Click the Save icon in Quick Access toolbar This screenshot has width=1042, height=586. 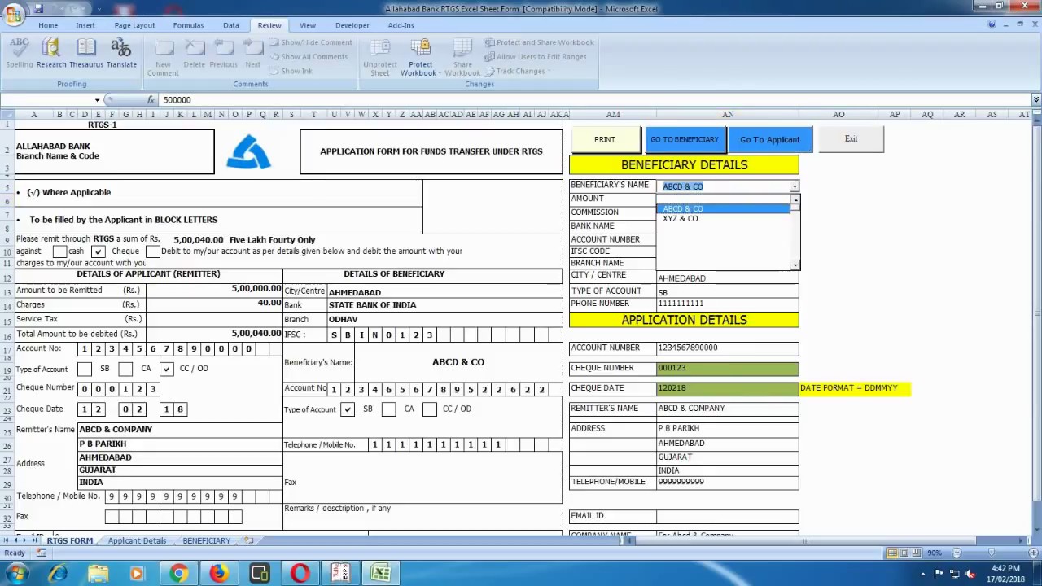point(39,8)
